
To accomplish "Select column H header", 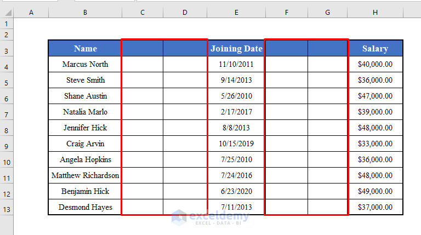I will [x=375, y=13].
